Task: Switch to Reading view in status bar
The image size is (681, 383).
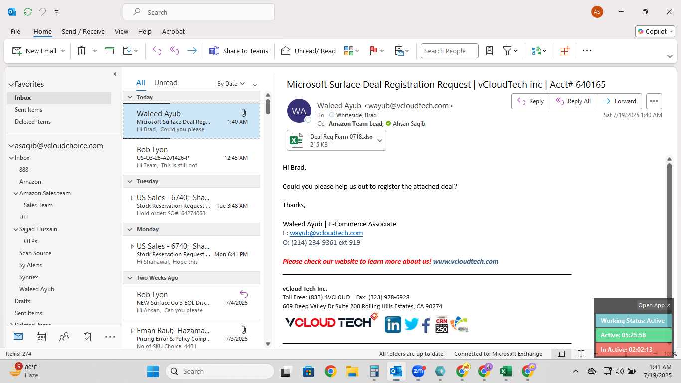Action: pos(581,354)
